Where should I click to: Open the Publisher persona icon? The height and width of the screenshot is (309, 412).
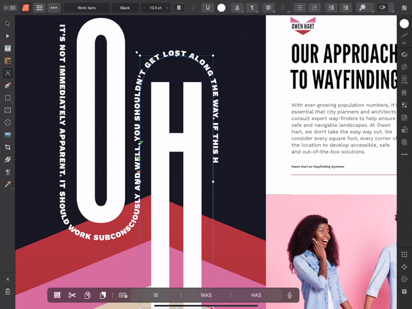(26, 8)
